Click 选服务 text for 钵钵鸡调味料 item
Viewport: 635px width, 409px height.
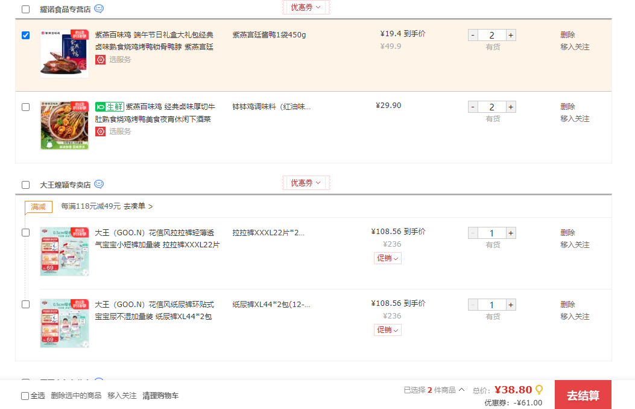120,131
